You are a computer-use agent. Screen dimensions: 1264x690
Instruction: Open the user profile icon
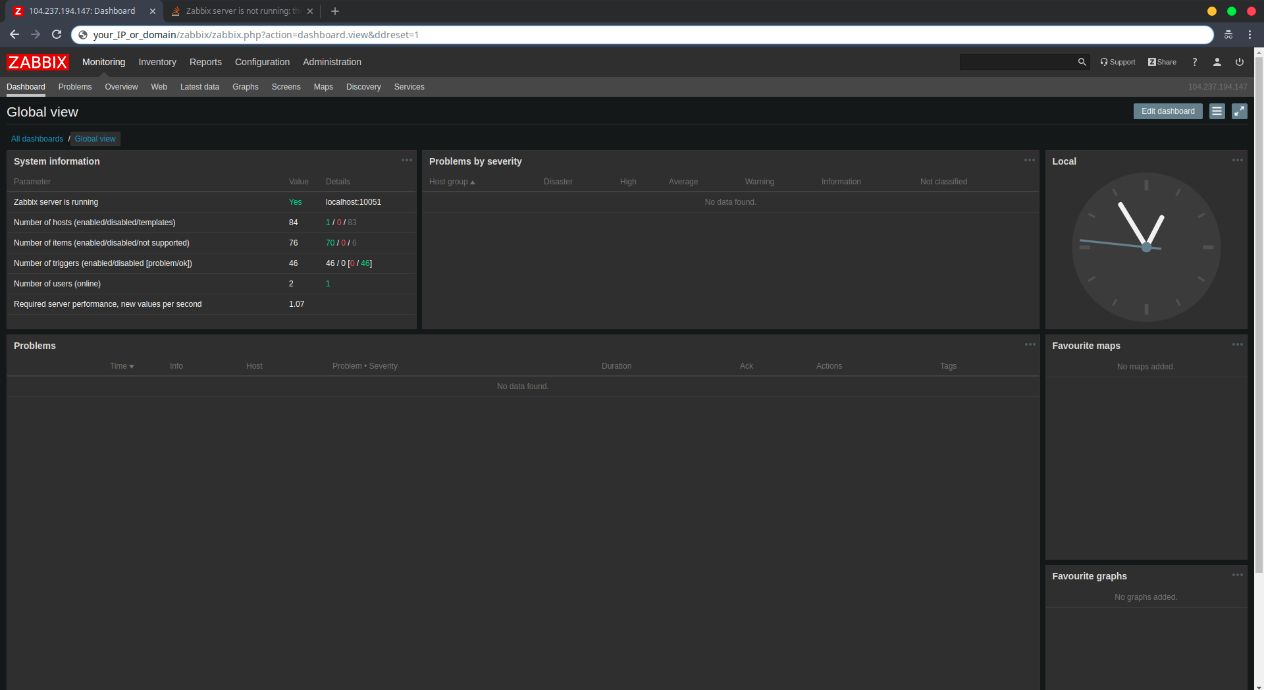click(1217, 62)
